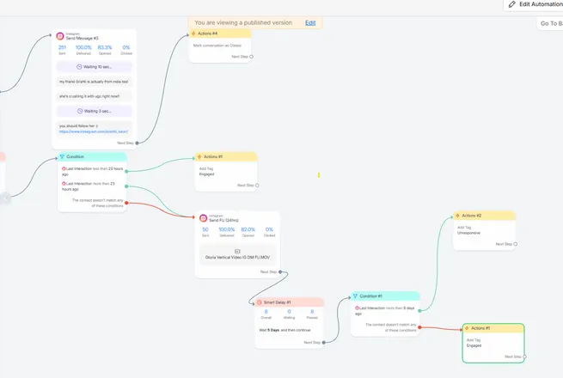Click filter icon on Condition #1 node
This screenshot has width=563, height=378.
[355, 296]
